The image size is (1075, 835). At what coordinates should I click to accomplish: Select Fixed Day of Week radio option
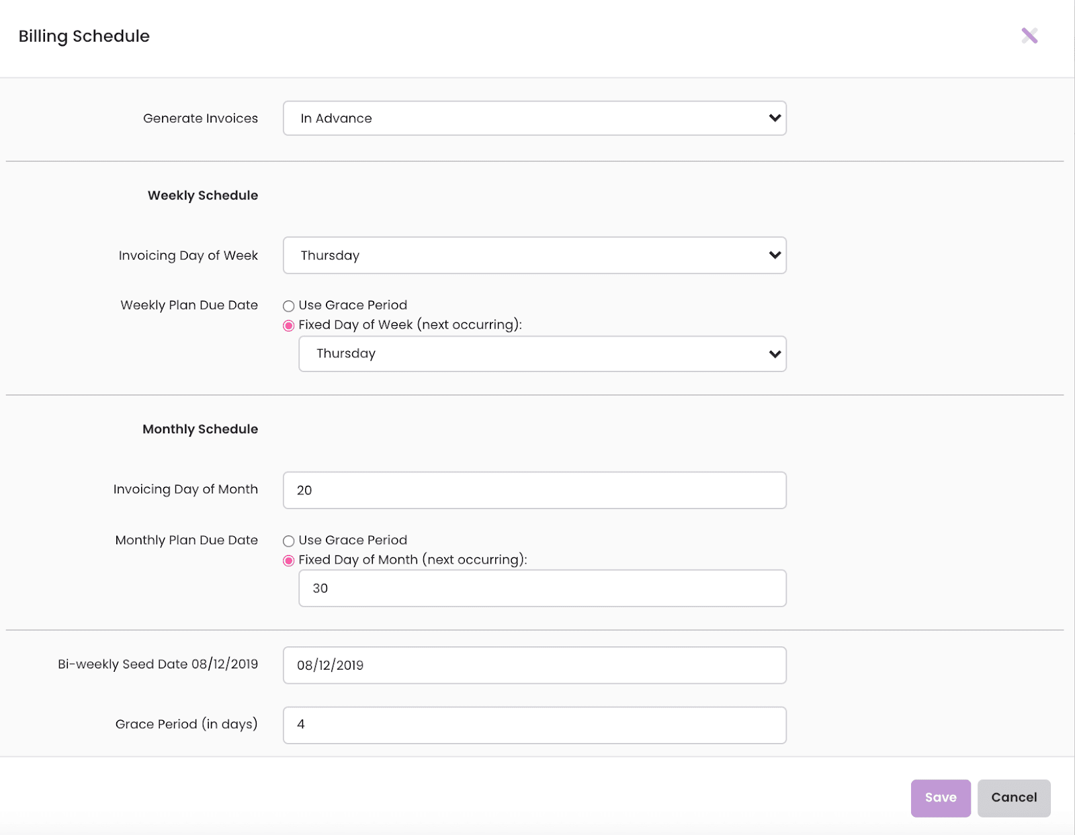click(289, 326)
